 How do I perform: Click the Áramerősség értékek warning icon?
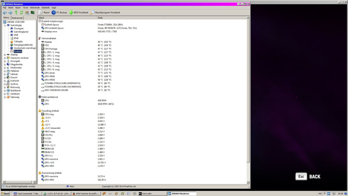(40, 173)
